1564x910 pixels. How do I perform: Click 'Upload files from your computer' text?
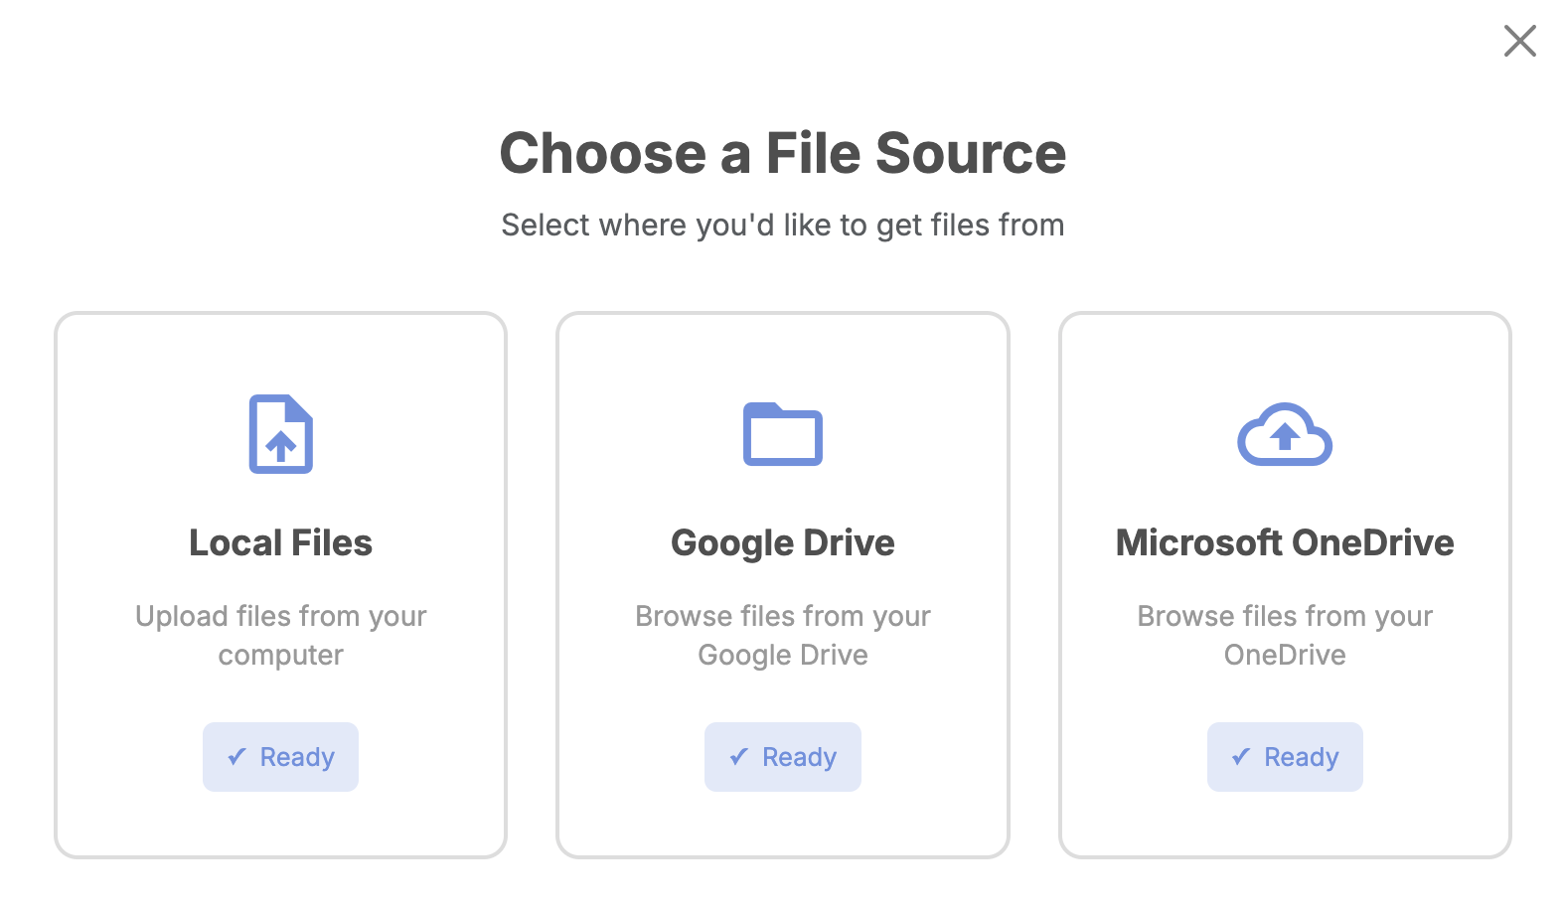[281, 636]
